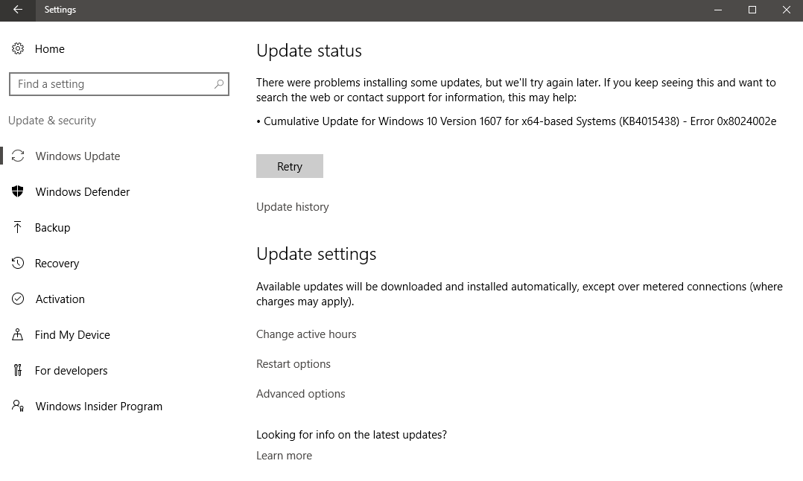The width and height of the screenshot is (803, 481).
Task: Click the Update status heading
Action: click(309, 51)
